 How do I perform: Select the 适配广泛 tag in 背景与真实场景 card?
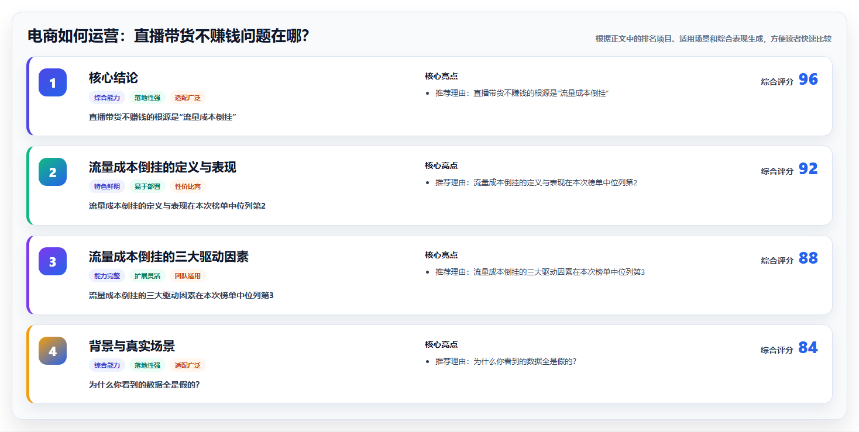coord(188,366)
